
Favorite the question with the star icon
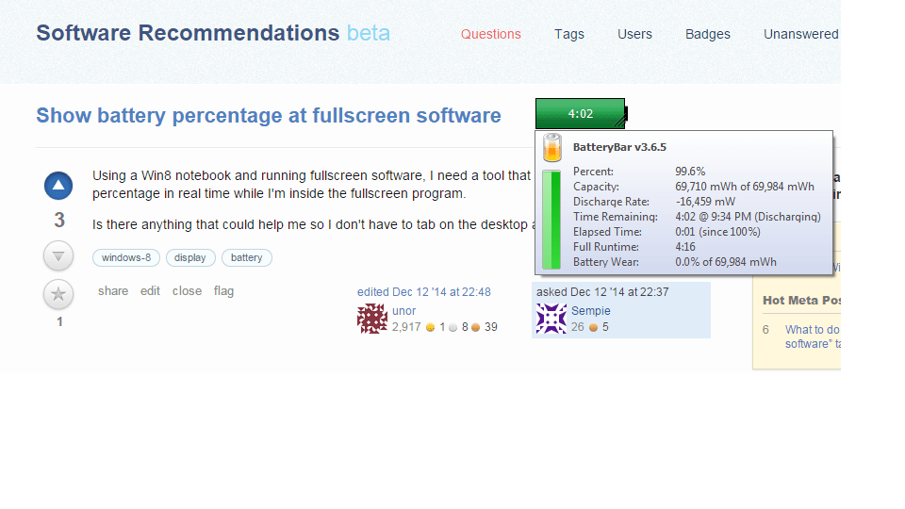[58, 294]
